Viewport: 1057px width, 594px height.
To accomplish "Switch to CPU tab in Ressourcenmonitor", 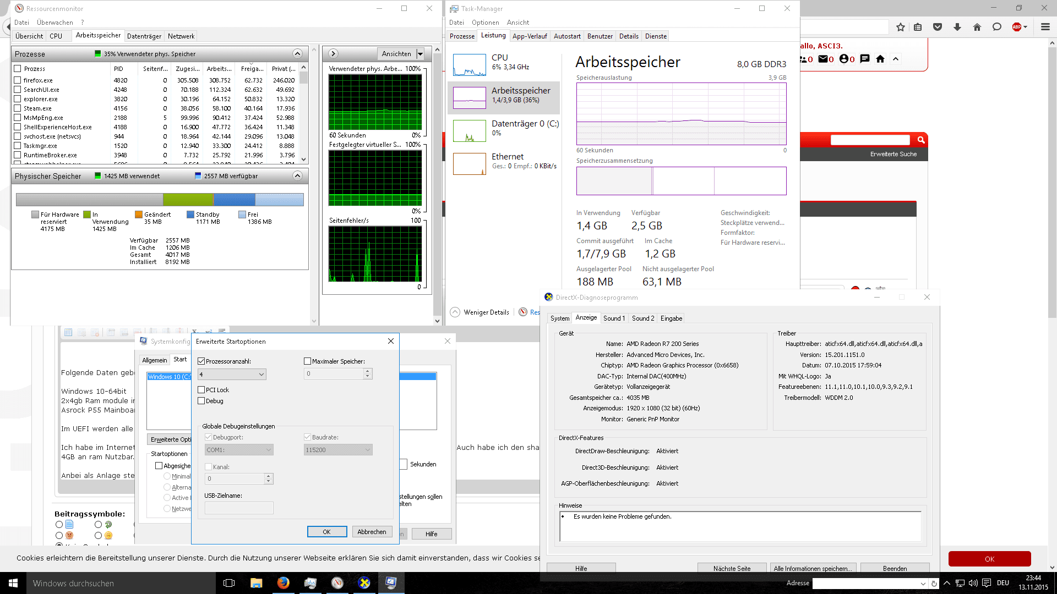I will 56,36.
